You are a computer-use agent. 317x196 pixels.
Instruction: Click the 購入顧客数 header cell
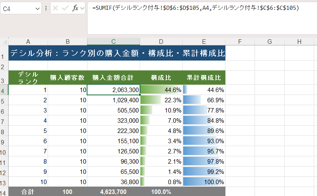(x=67, y=78)
